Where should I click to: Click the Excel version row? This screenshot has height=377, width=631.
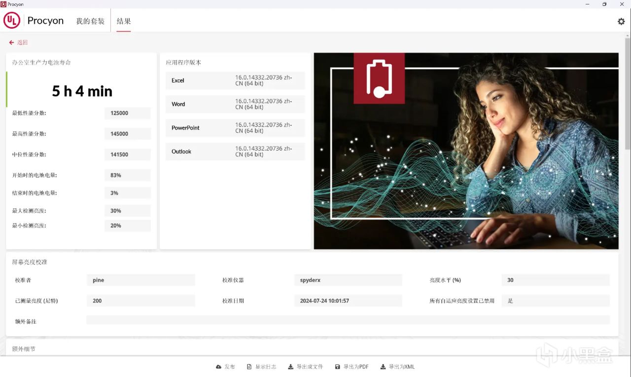coord(235,80)
